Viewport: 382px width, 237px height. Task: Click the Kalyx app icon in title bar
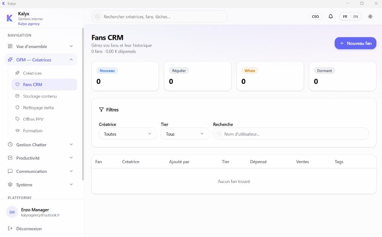[3, 3]
